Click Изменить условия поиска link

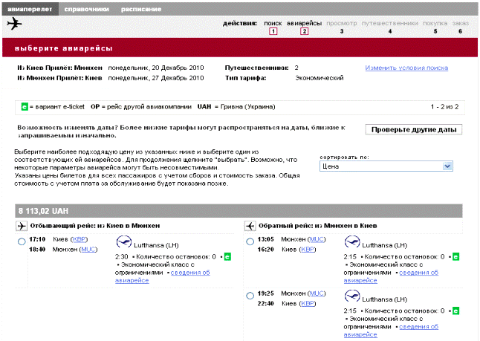pyautogui.click(x=406, y=68)
